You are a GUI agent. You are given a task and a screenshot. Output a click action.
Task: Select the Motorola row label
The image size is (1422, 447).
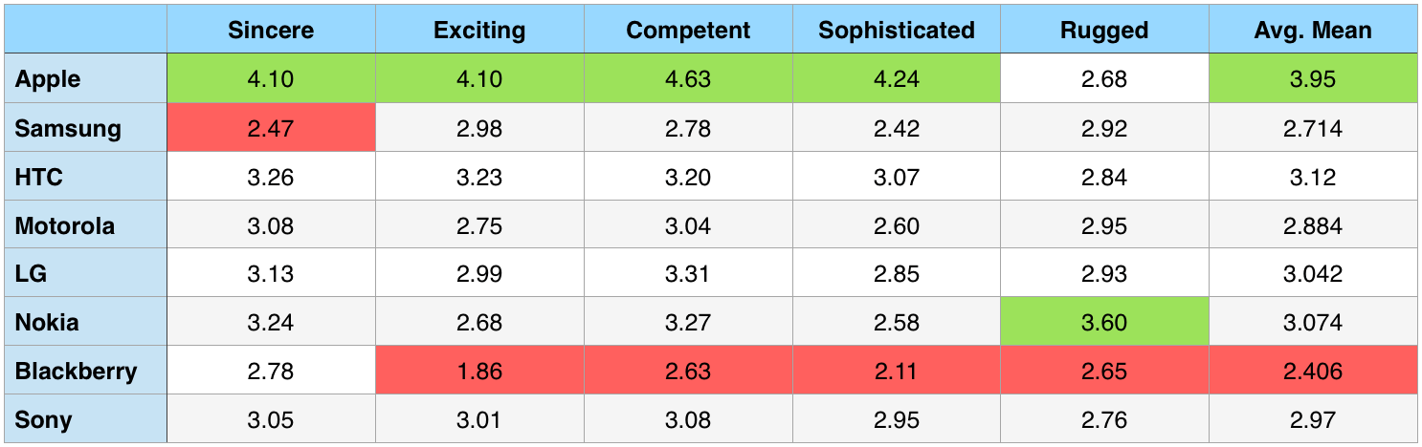(65, 225)
